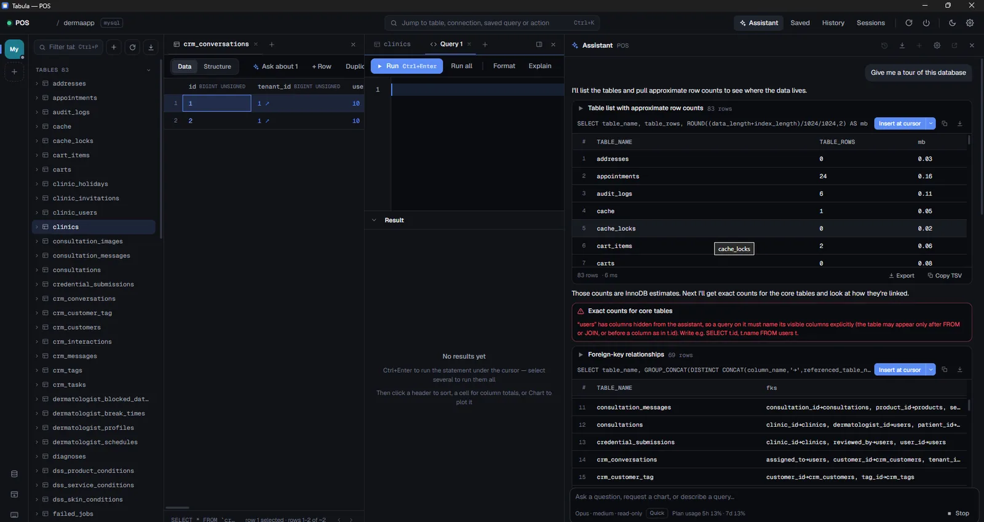Export the table list result
The width and height of the screenshot is (984, 522).
[901, 276]
